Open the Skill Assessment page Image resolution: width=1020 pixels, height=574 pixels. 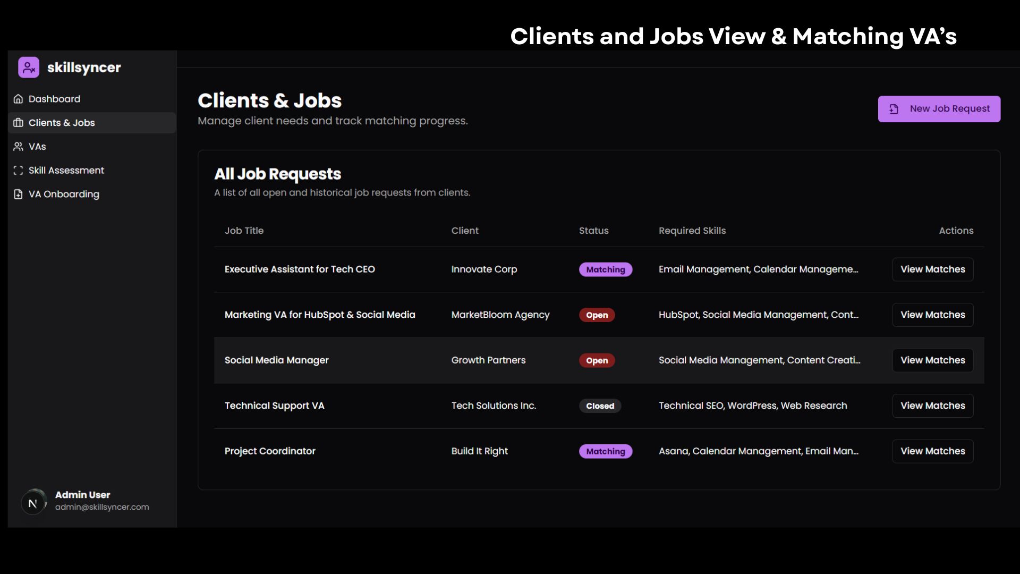point(66,171)
